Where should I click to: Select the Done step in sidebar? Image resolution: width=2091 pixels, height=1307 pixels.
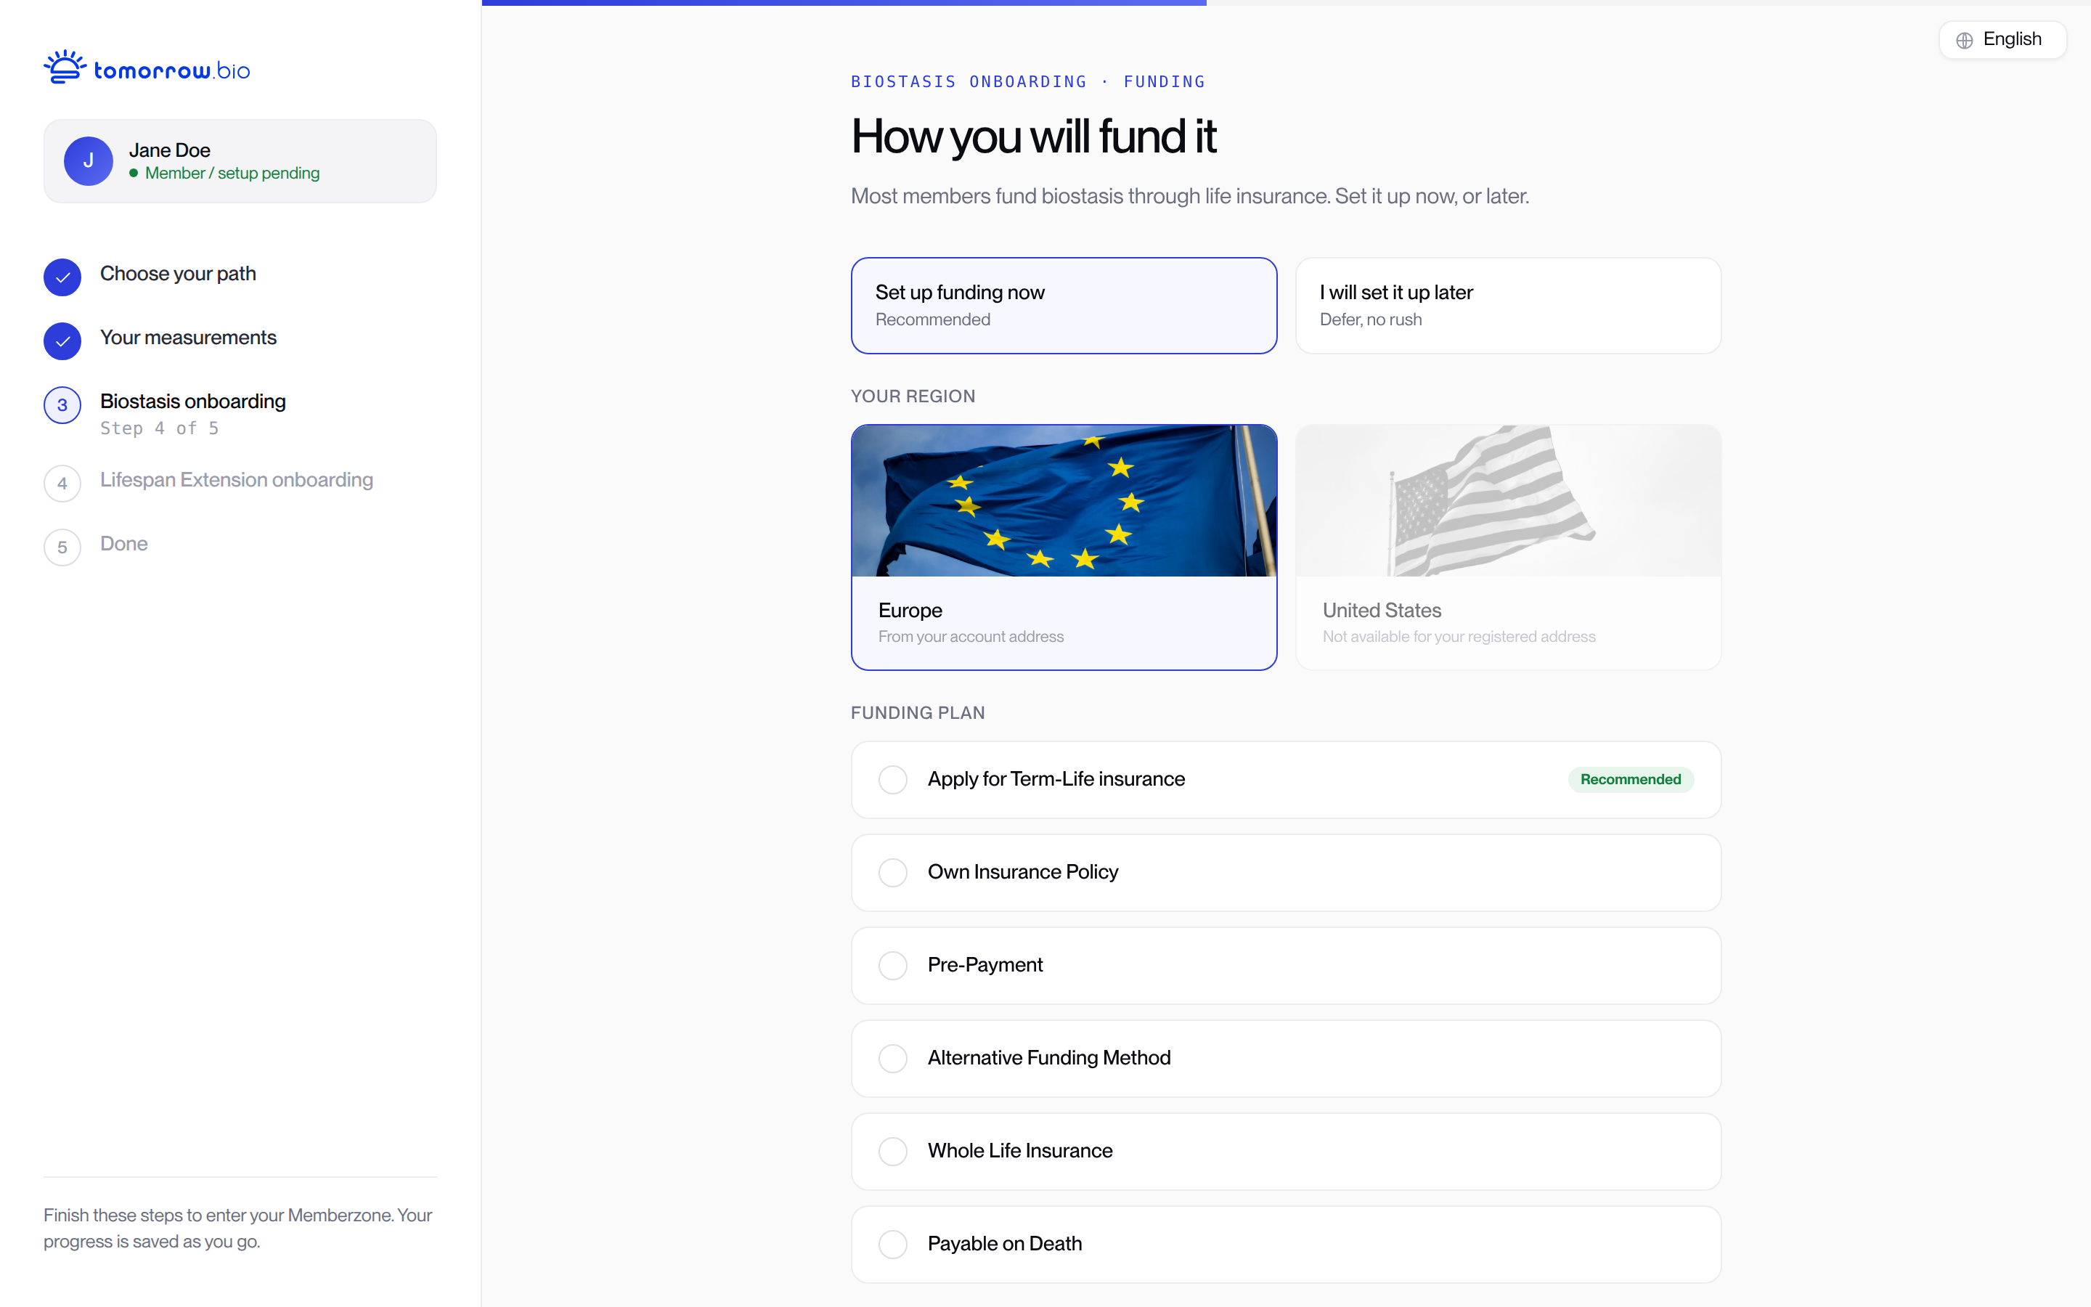tap(123, 544)
